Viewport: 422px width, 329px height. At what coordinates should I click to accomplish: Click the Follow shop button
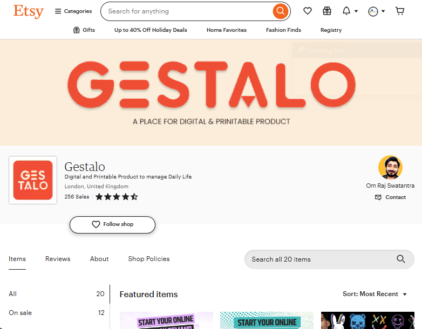112,224
